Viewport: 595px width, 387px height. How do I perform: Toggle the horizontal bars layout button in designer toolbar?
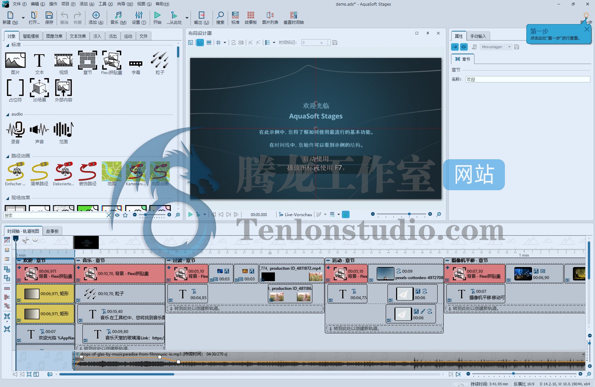coord(209,43)
